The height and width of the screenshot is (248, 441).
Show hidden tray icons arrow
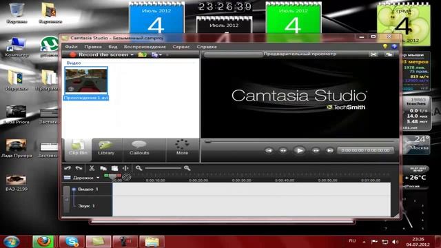point(364,242)
